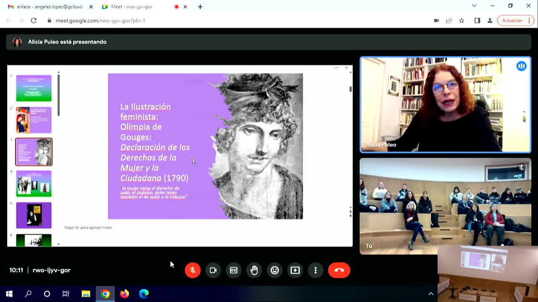Open Firefox from the taskbar
538x302 pixels.
pos(124,294)
